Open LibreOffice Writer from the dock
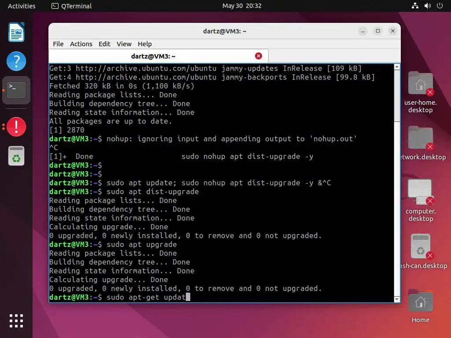Screen dimensions: 451x338 tap(16, 32)
